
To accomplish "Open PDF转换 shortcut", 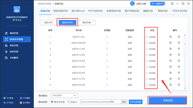I will [8, 98].
